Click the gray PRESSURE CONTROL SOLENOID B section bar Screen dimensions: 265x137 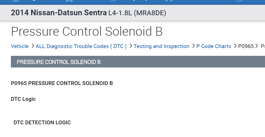(138, 62)
